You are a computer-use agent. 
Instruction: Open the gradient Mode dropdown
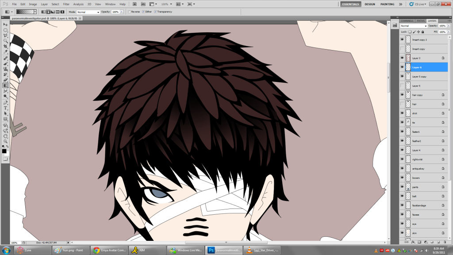coord(88,12)
